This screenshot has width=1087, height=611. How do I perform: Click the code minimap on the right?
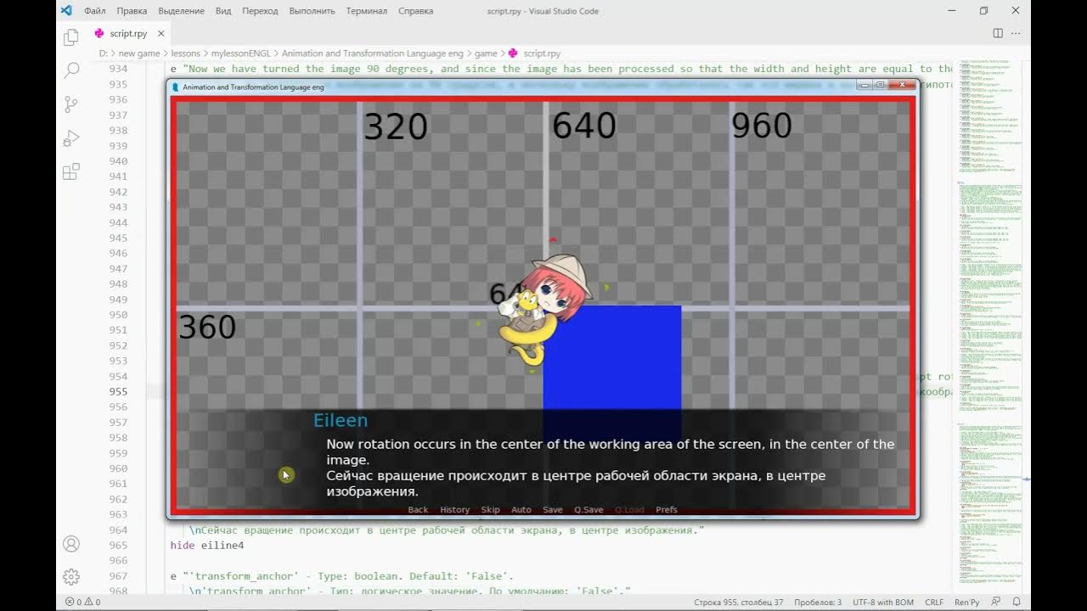(x=988, y=322)
